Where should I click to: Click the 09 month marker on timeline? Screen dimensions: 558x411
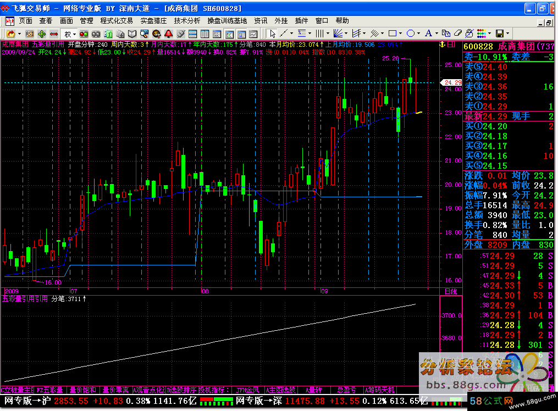(x=324, y=291)
